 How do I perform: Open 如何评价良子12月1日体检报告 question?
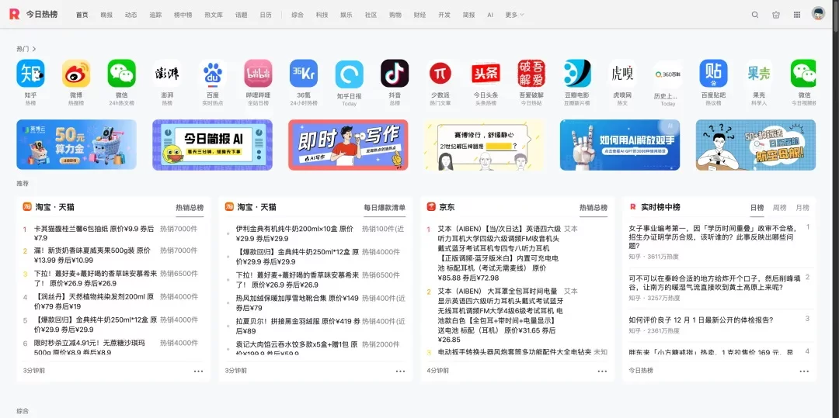(701, 320)
